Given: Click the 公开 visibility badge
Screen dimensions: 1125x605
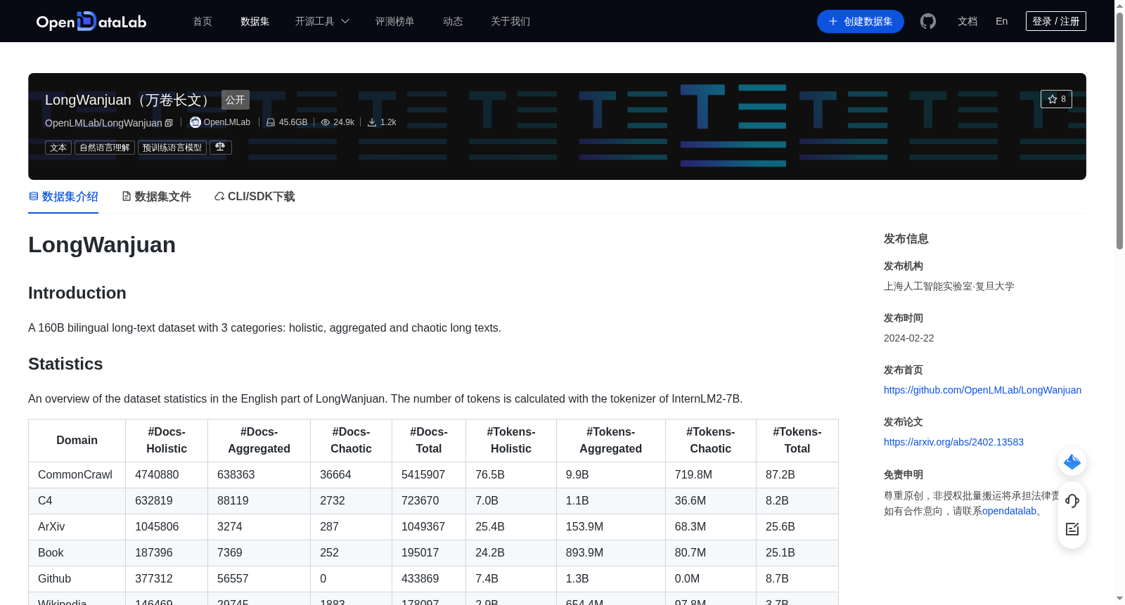Looking at the screenshot, I should coord(236,100).
